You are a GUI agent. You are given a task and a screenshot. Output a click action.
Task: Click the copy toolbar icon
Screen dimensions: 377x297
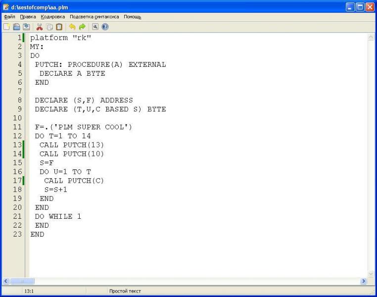pos(49,27)
